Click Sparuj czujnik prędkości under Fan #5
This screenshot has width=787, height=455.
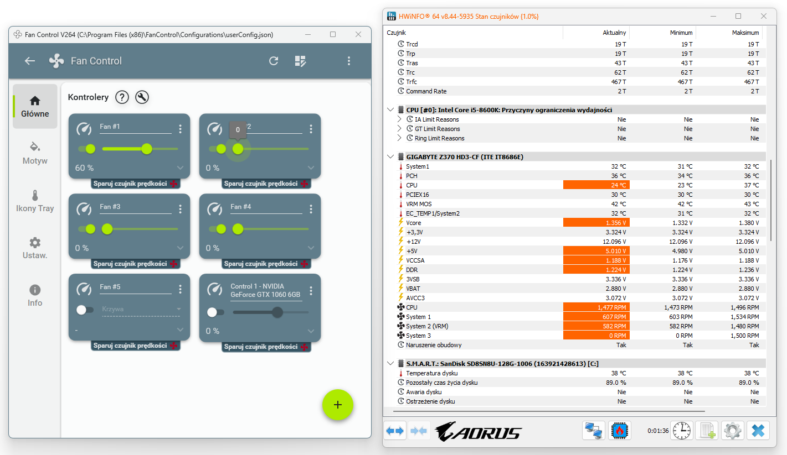pos(136,346)
